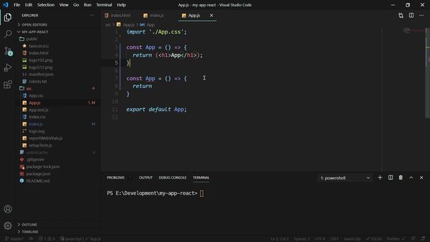This screenshot has width=430, height=242.
Task: Close the terminal panel
Action: coord(421,177)
